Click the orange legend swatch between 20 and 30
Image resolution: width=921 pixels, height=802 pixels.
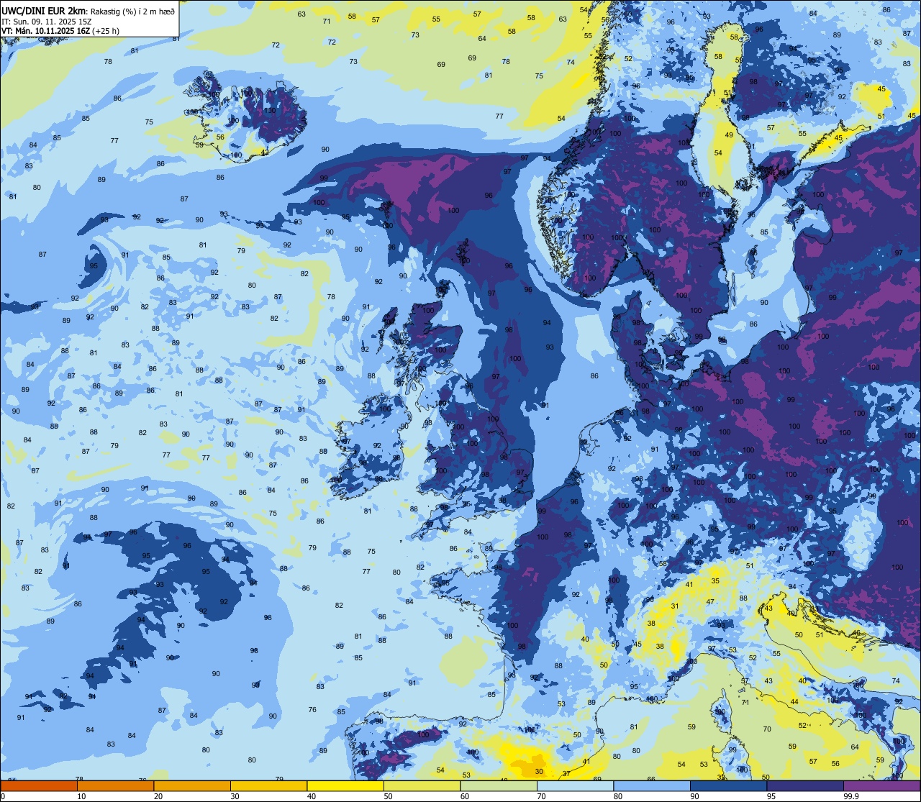[x=192, y=785]
